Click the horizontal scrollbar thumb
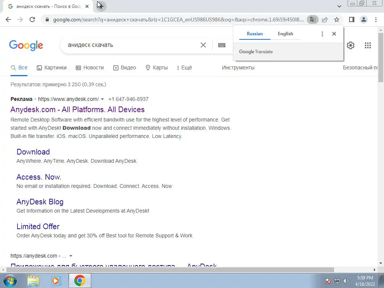384x288 pixels. tap(170, 270)
